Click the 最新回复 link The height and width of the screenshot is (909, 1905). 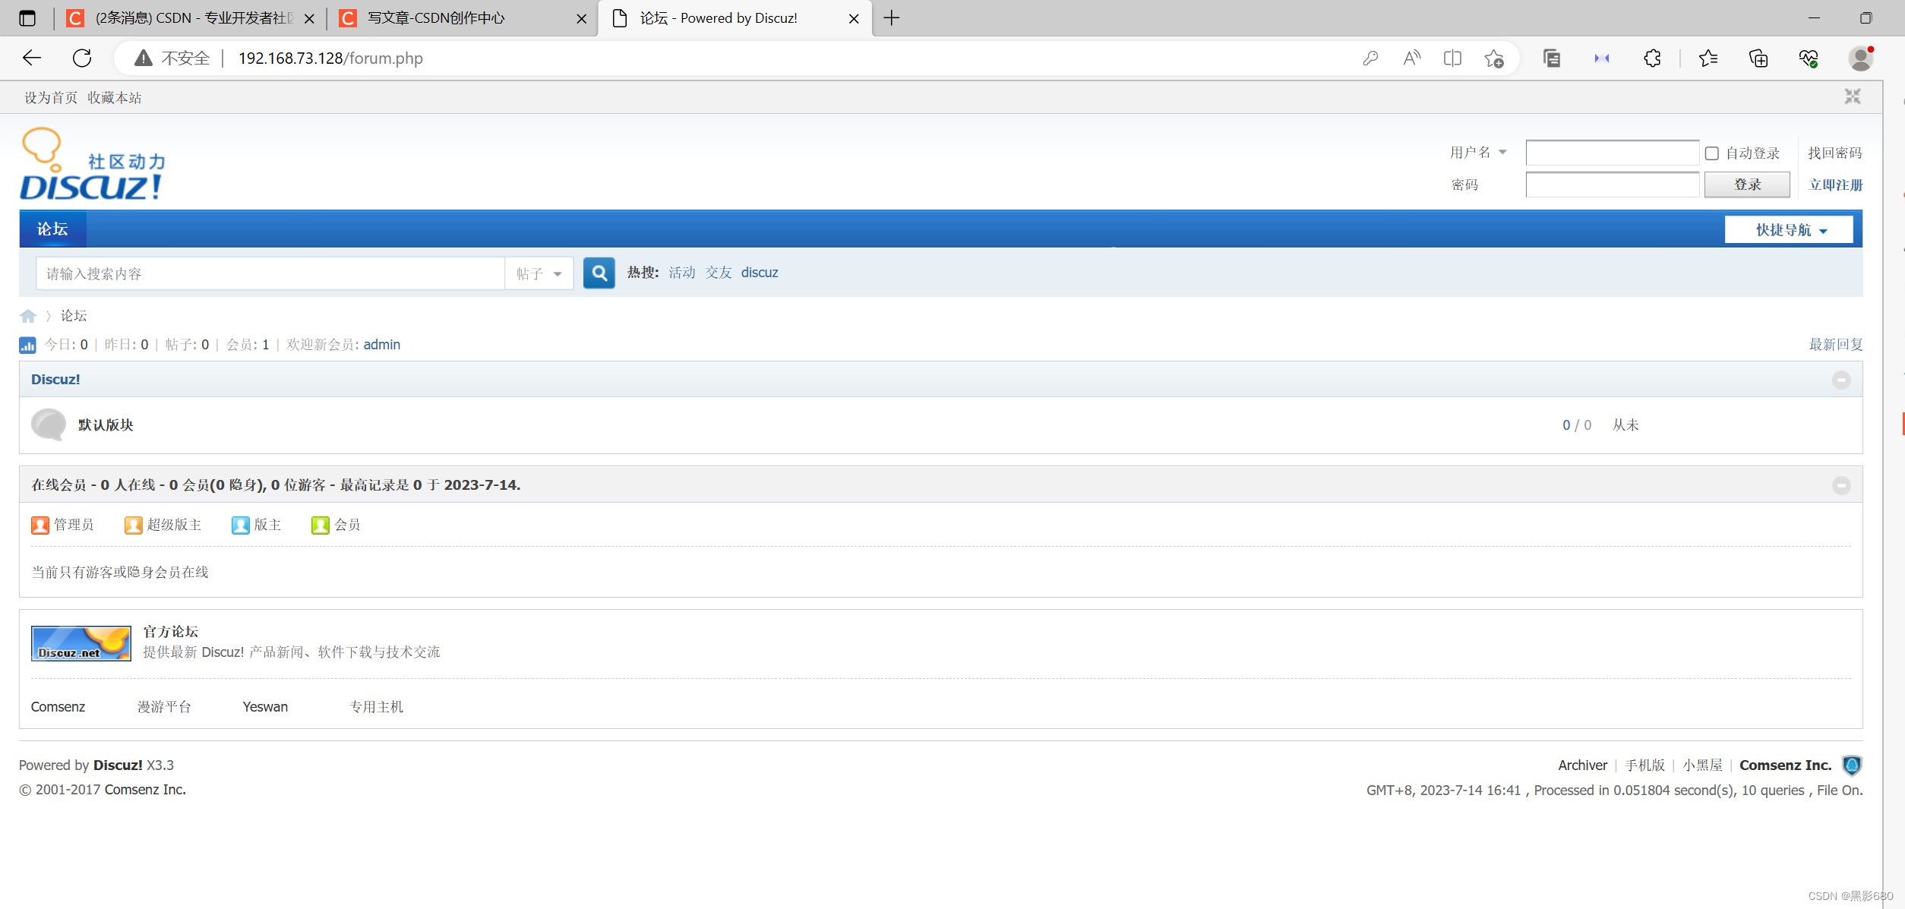point(1836,344)
